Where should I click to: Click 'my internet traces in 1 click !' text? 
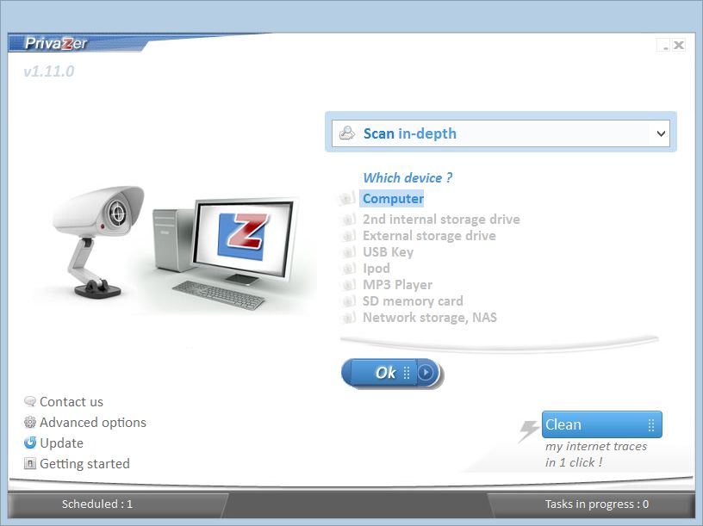coord(596,455)
